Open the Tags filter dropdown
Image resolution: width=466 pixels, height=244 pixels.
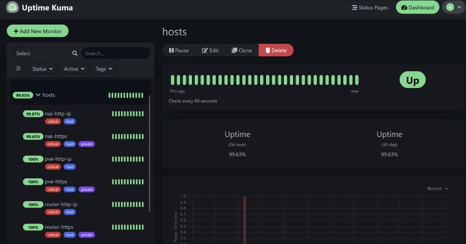104,69
